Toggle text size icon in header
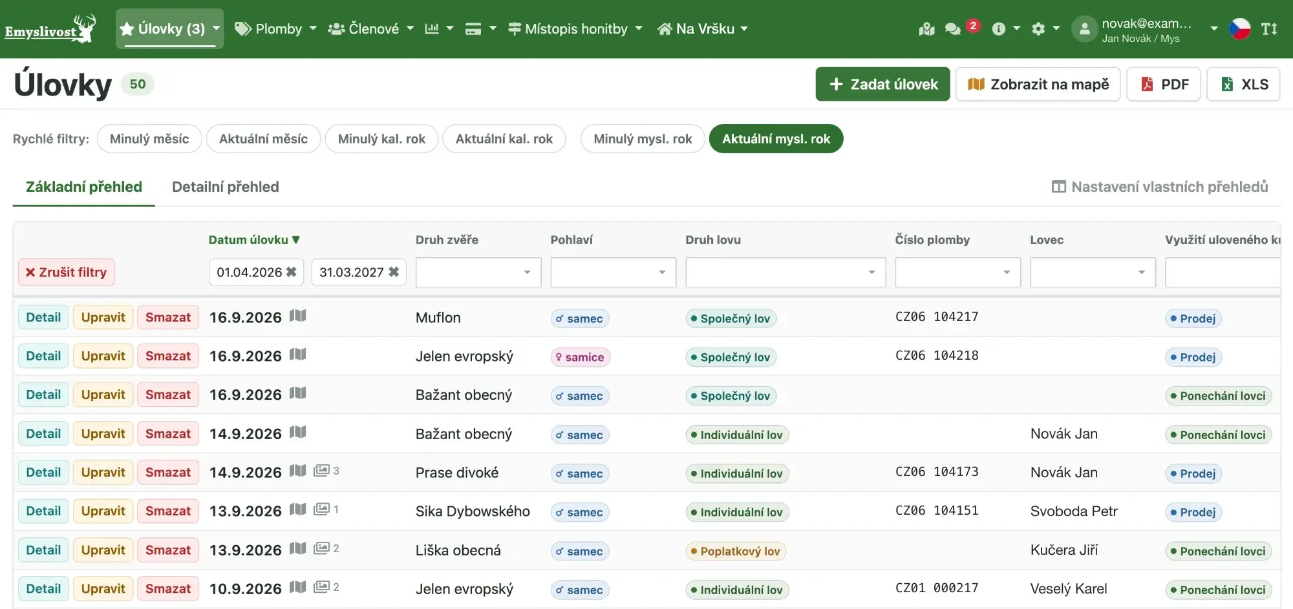The width and height of the screenshot is (1293, 609). pyautogui.click(x=1269, y=29)
